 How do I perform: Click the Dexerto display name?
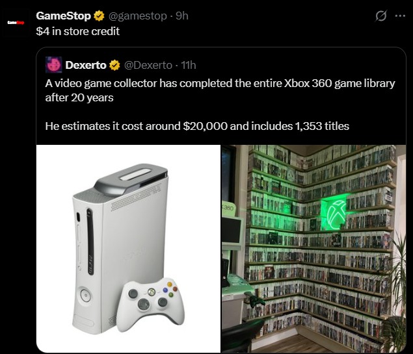pos(86,65)
